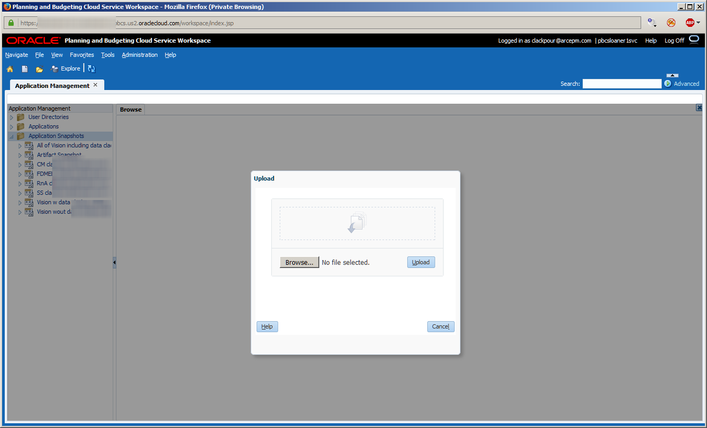The width and height of the screenshot is (707, 428).
Task: Click the SS snapshot item icon
Action: [29, 193]
